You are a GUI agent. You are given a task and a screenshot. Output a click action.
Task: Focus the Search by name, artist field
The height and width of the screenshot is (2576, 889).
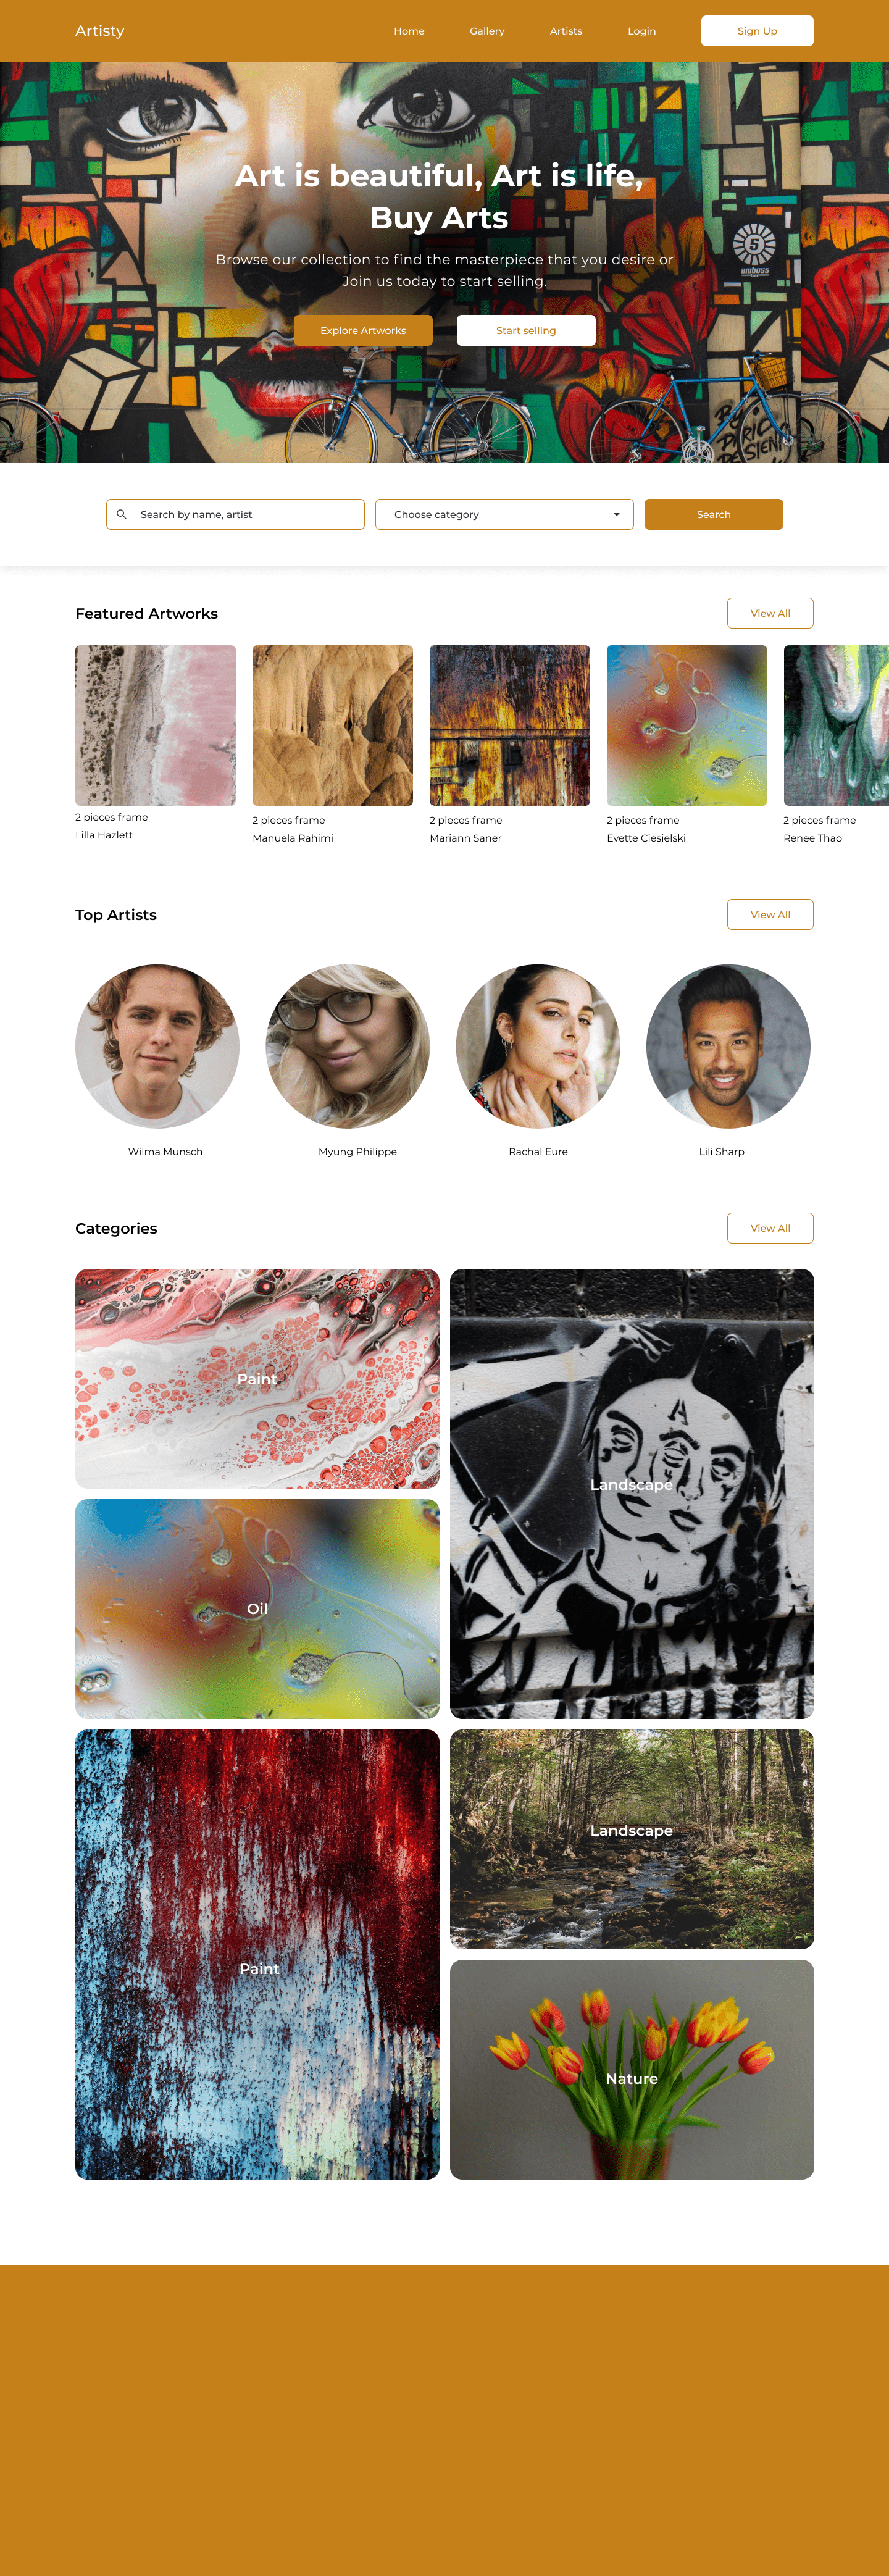(x=235, y=514)
